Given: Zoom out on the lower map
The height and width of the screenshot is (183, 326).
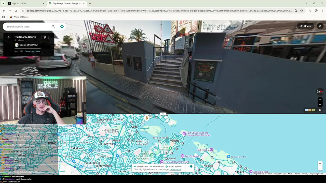Looking at the screenshot, I should pos(320,168).
